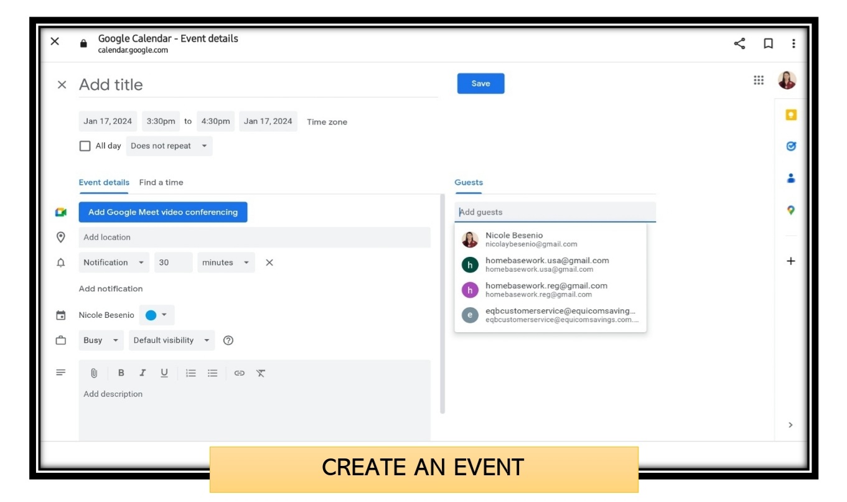Click the calendar icon beside Nicole Besenio
Viewport: 847px width, 502px height.
click(61, 315)
